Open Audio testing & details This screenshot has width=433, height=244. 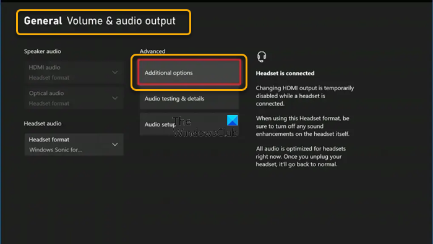pyautogui.click(x=189, y=98)
